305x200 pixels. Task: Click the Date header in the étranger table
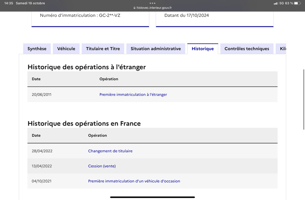[x=36, y=79]
